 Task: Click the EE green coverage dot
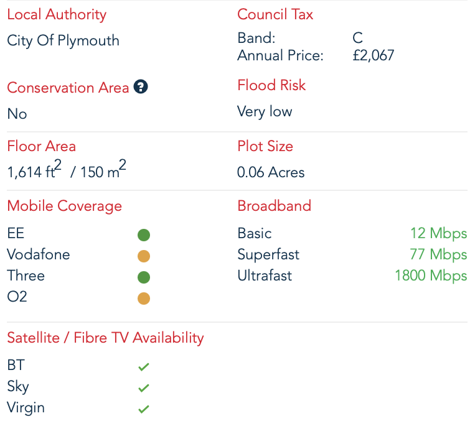click(x=144, y=235)
